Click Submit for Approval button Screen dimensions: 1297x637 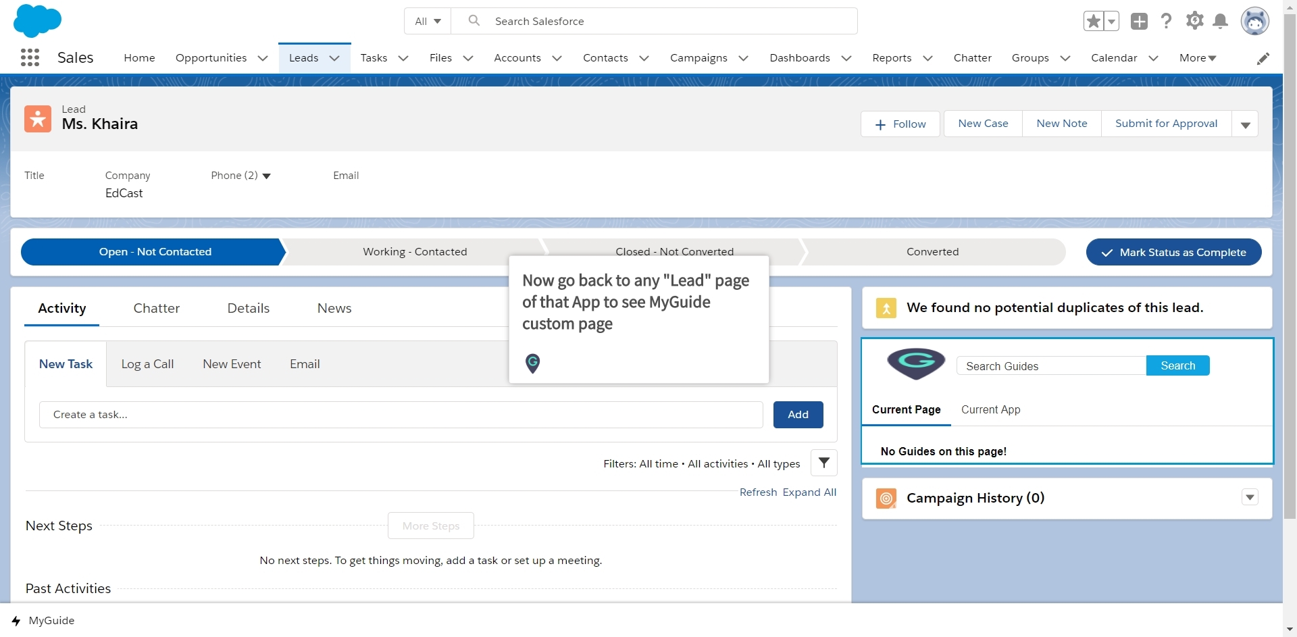tap(1166, 124)
